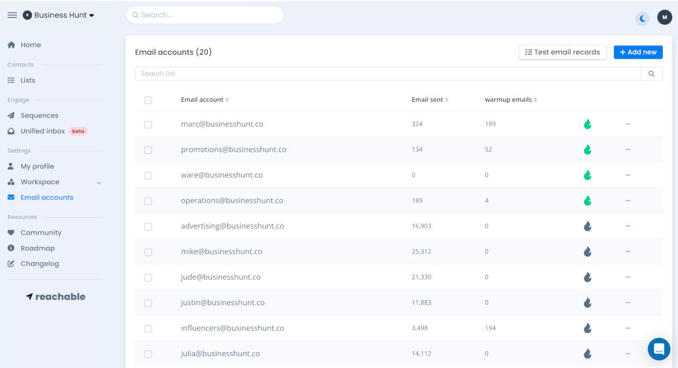
Task: Expand the Workspace settings submenu
Action: [x=99, y=183]
